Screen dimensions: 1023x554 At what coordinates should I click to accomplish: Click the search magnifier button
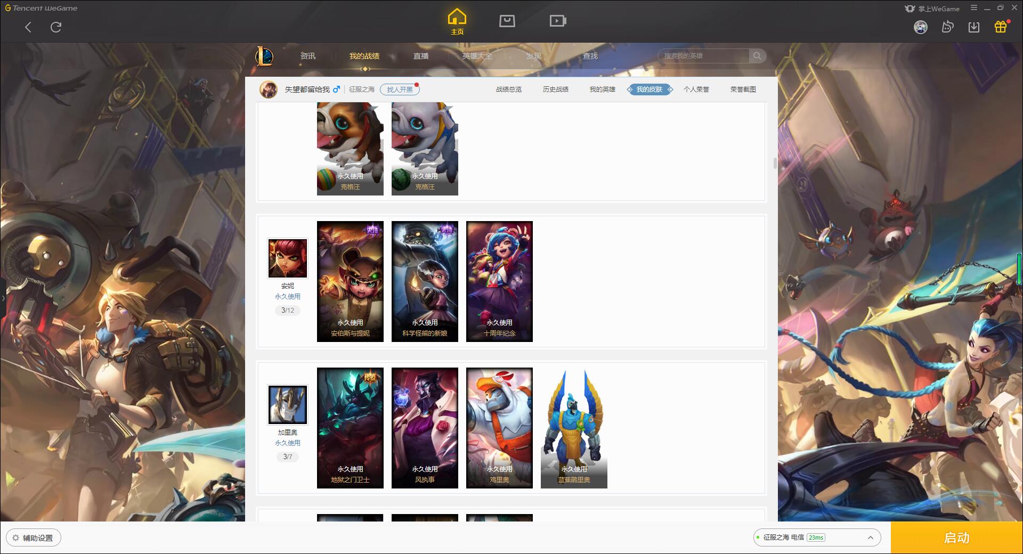tap(757, 56)
